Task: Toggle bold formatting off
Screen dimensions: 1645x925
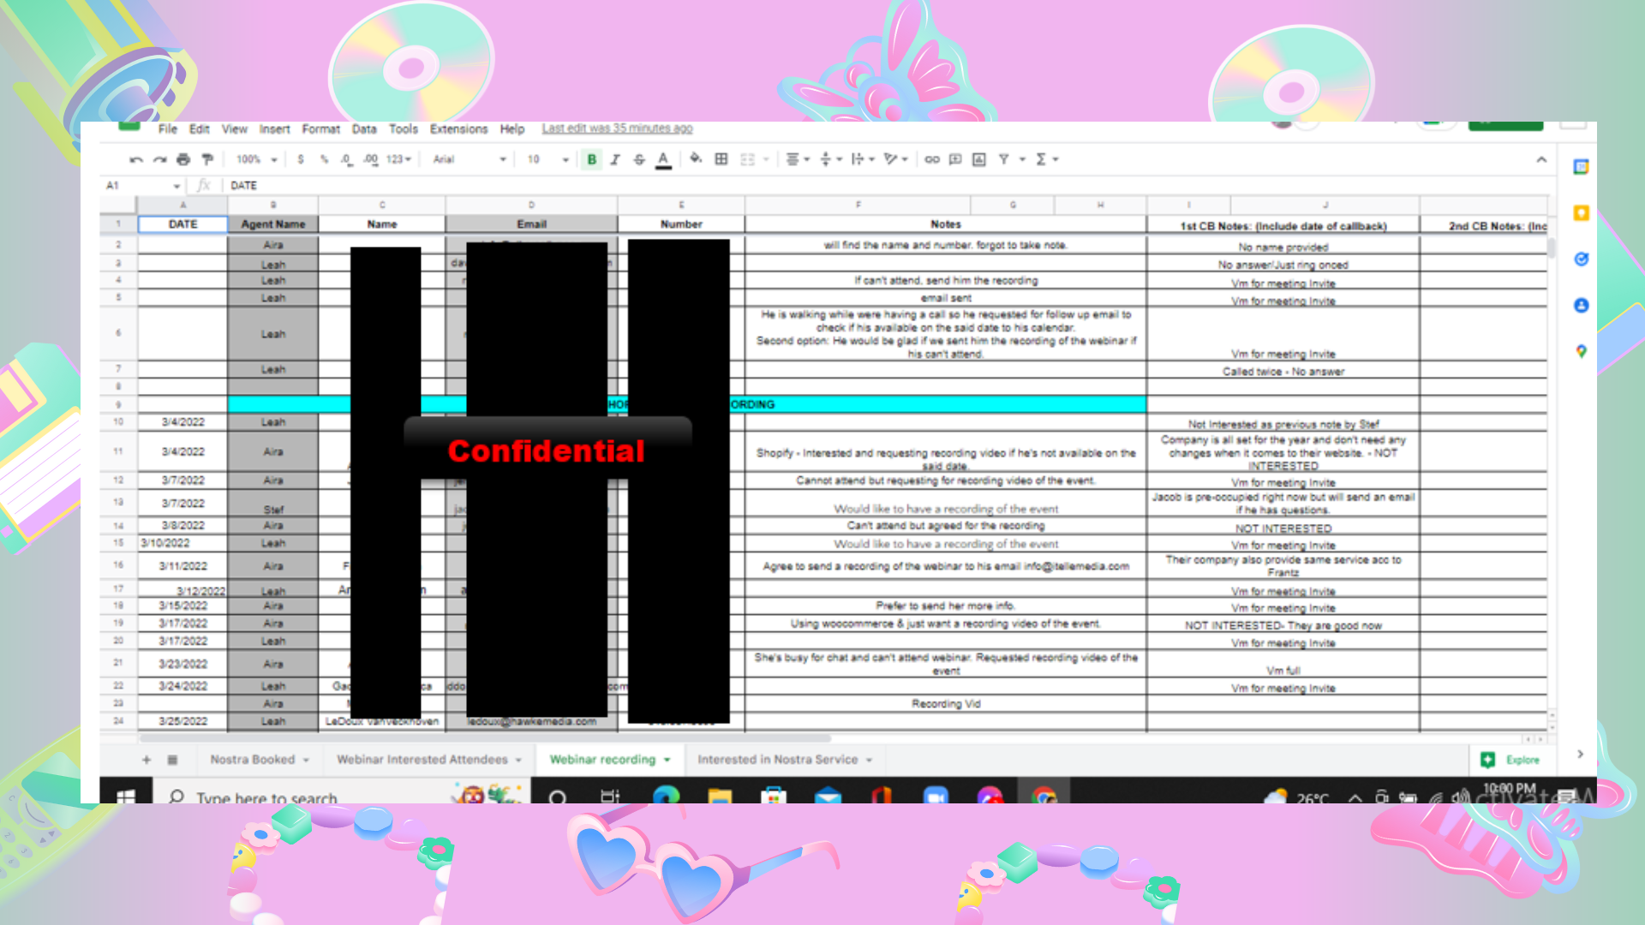Action: pyautogui.click(x=591, y=159)
